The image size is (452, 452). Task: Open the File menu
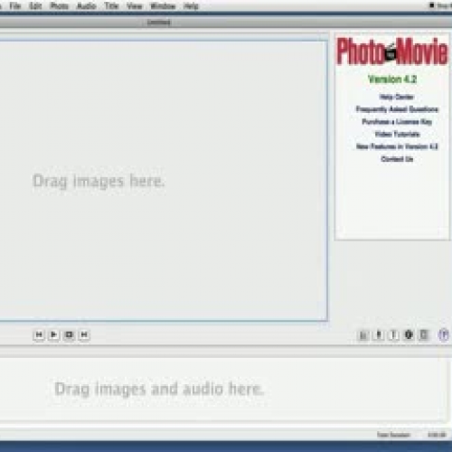click(15, 6)
